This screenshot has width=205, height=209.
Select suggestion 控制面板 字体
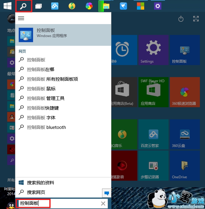(63, 117)
